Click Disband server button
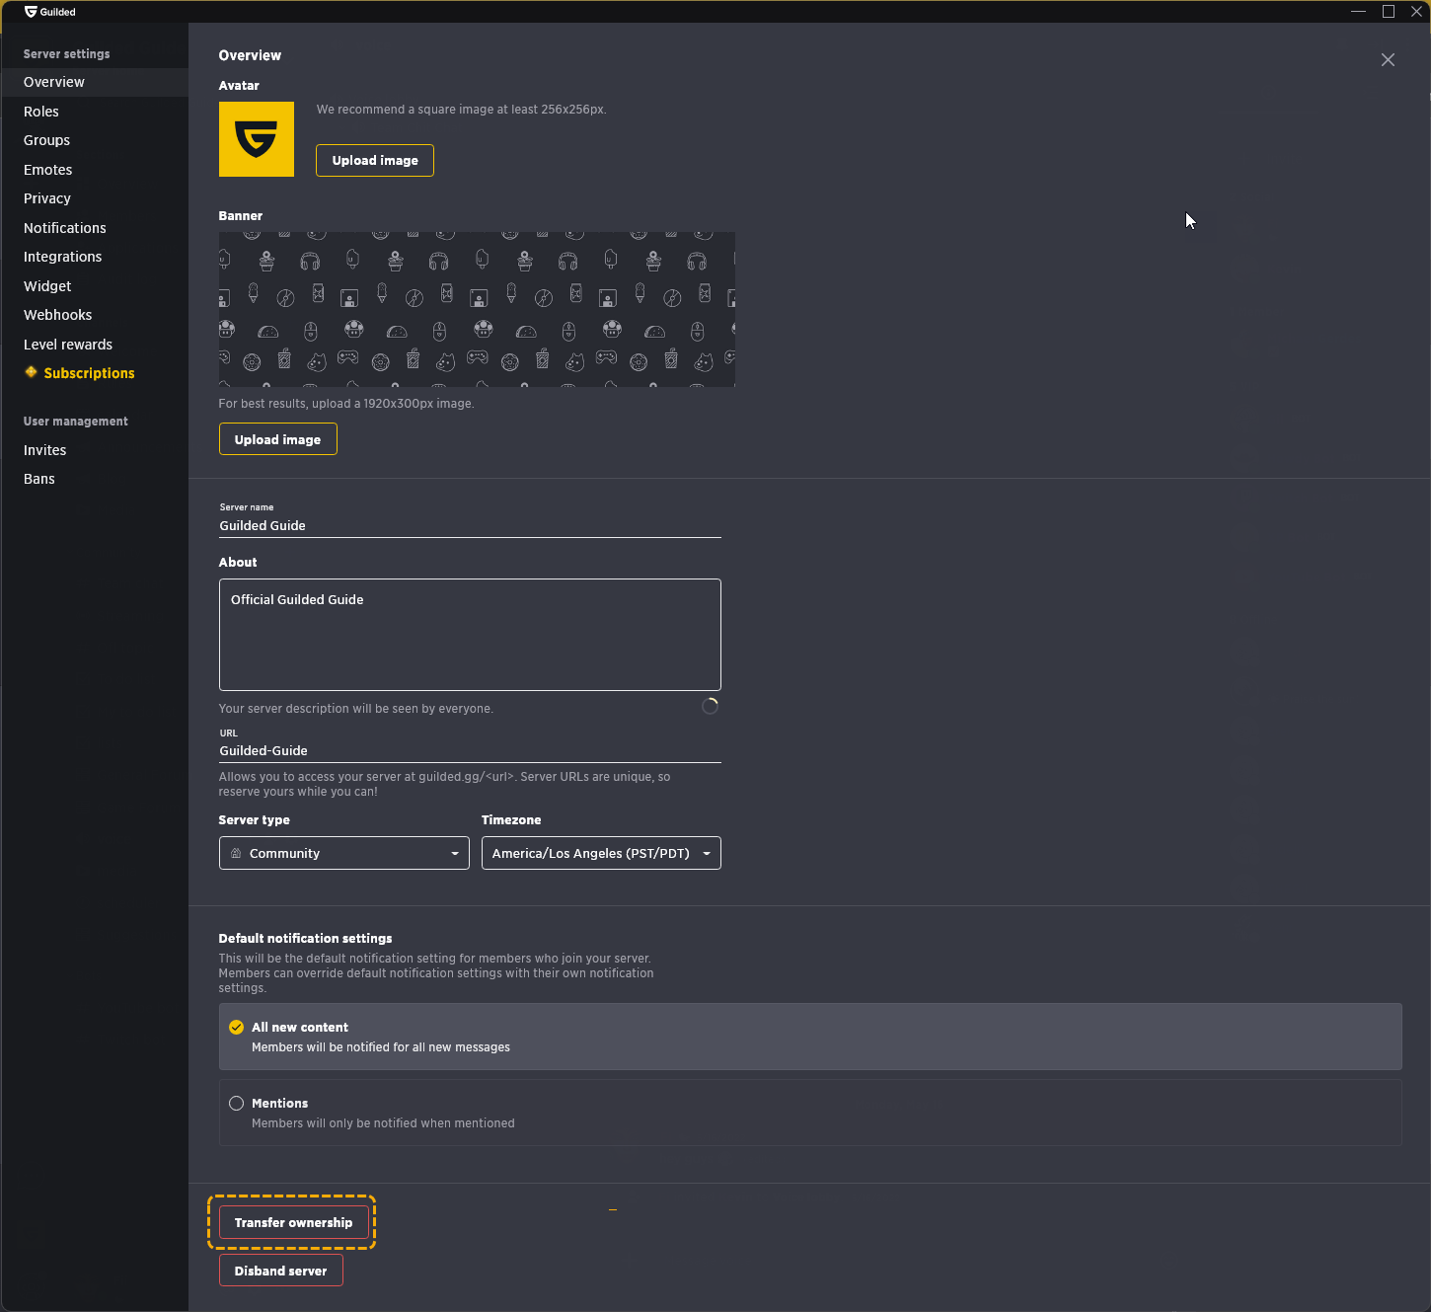The image size is (1431, 1312). click(x=280, y=1271)
